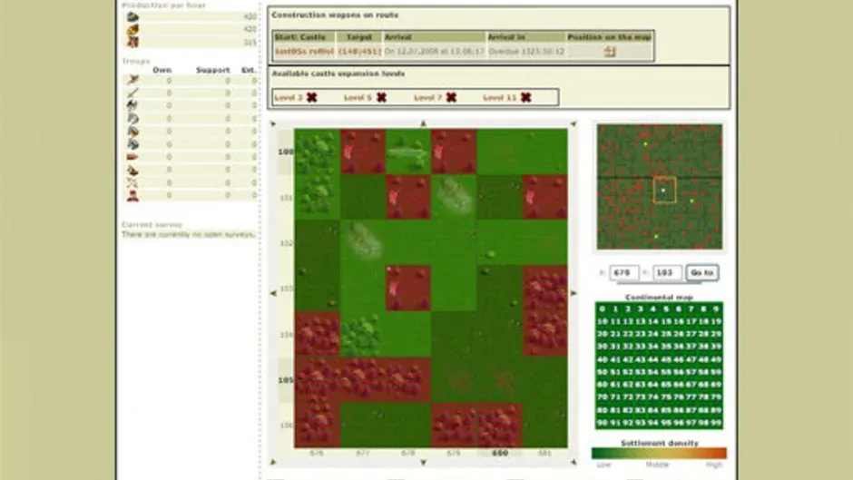
Task: Click the Y coordinate field showing 103
Action: [666, 272]
